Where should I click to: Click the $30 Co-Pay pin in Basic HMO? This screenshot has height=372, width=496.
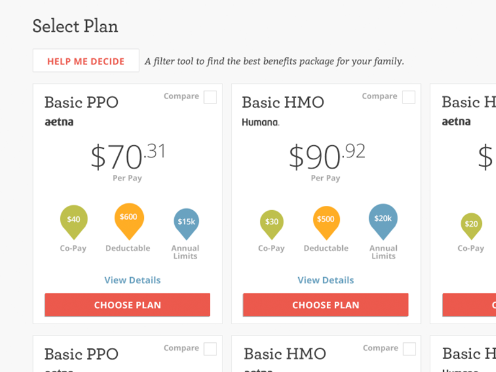click(272, 224)
